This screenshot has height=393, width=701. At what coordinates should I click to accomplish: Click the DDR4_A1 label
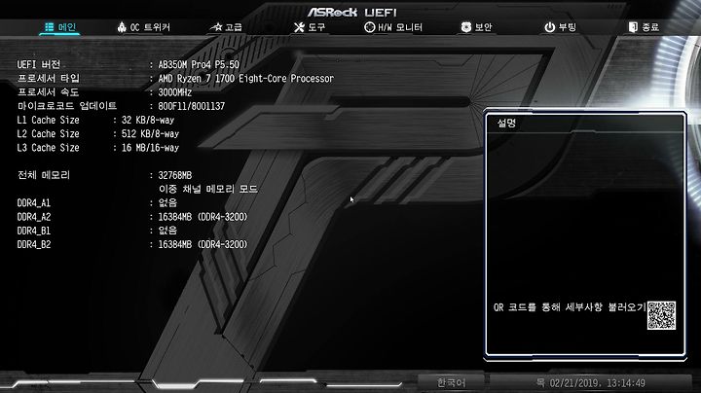[33, 203]
